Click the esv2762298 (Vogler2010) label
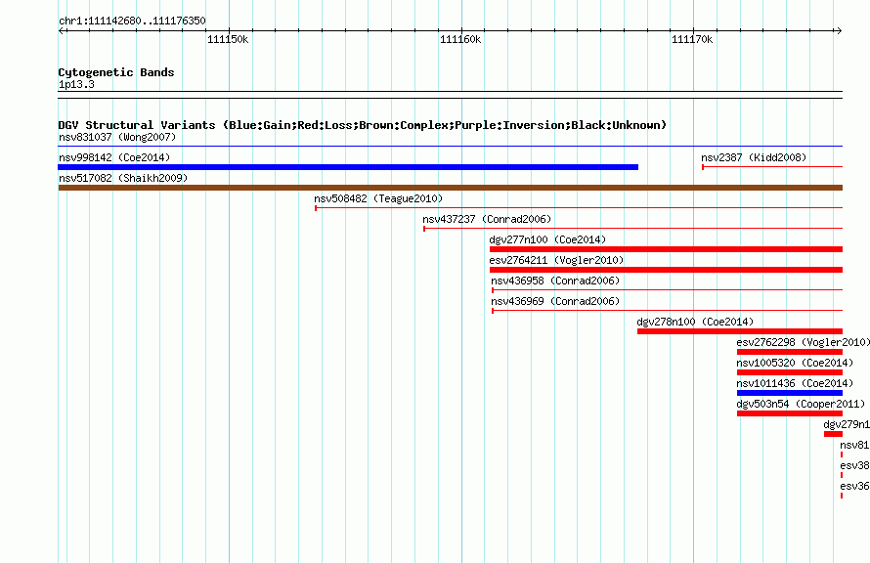 click(803, 342)
